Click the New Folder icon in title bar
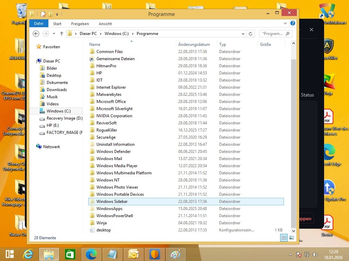349x261 pixels. click(x=50, y=14)
